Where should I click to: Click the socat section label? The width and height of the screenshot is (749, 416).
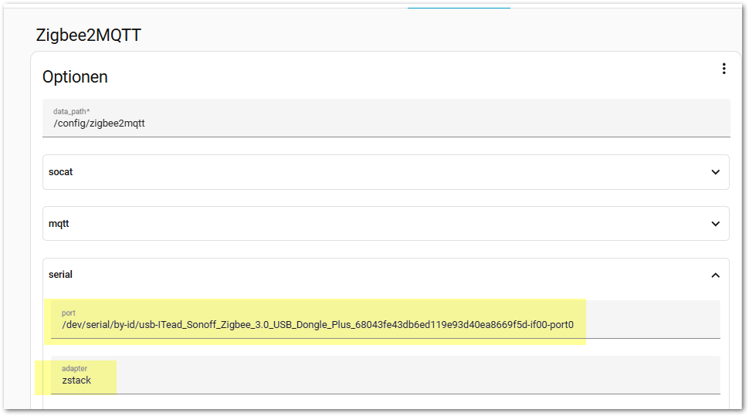pos(60,172)
